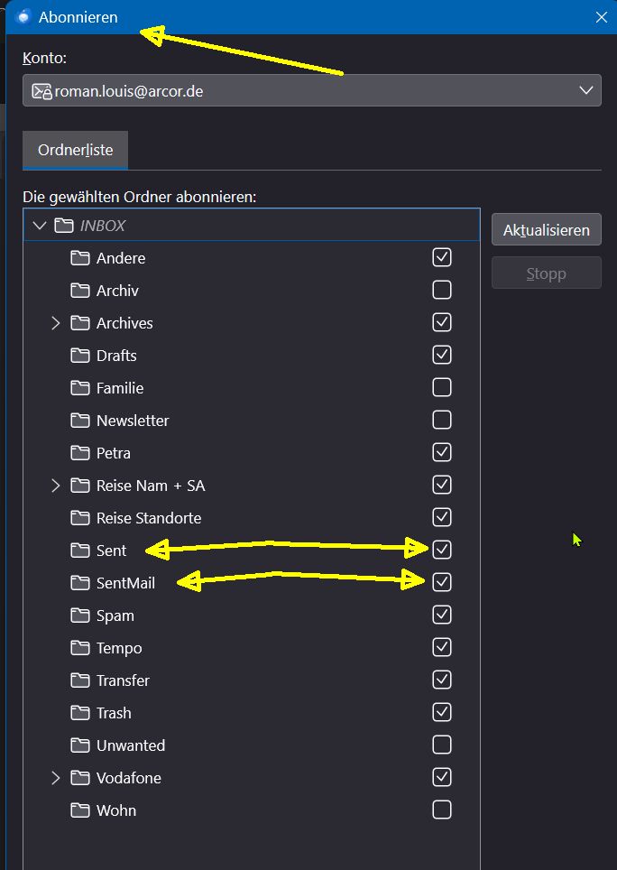Click the INBOX folder icon
The width and height of the screenshot is (617, 870).
coord(64,226)
